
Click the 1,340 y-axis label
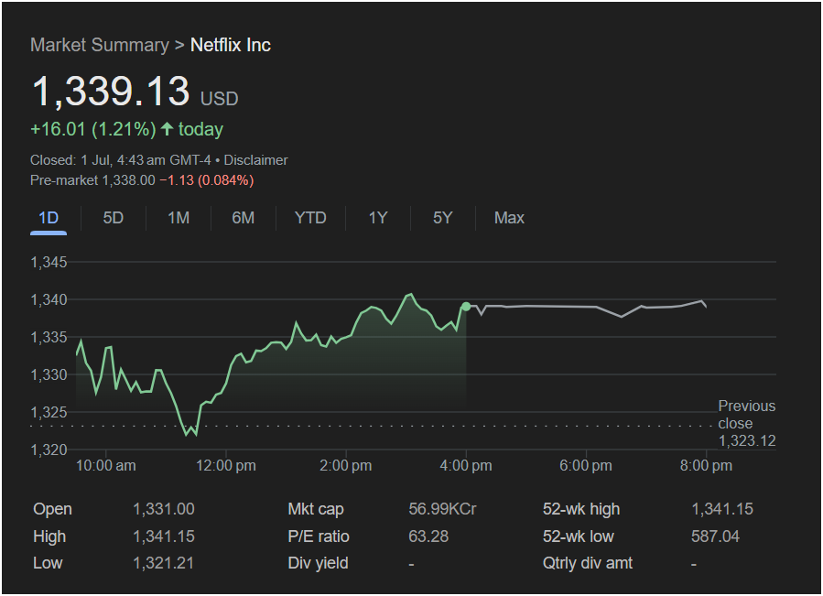pos(49,300)
